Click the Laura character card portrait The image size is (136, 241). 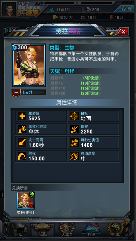[29, 65]
